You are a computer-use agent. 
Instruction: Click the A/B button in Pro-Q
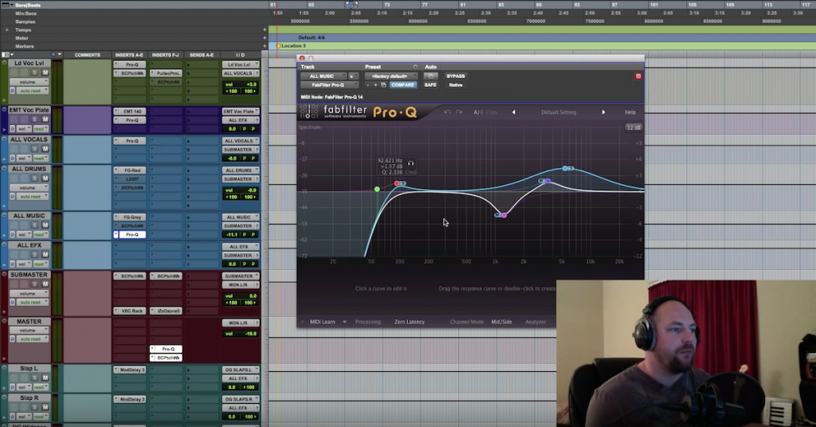477,112
